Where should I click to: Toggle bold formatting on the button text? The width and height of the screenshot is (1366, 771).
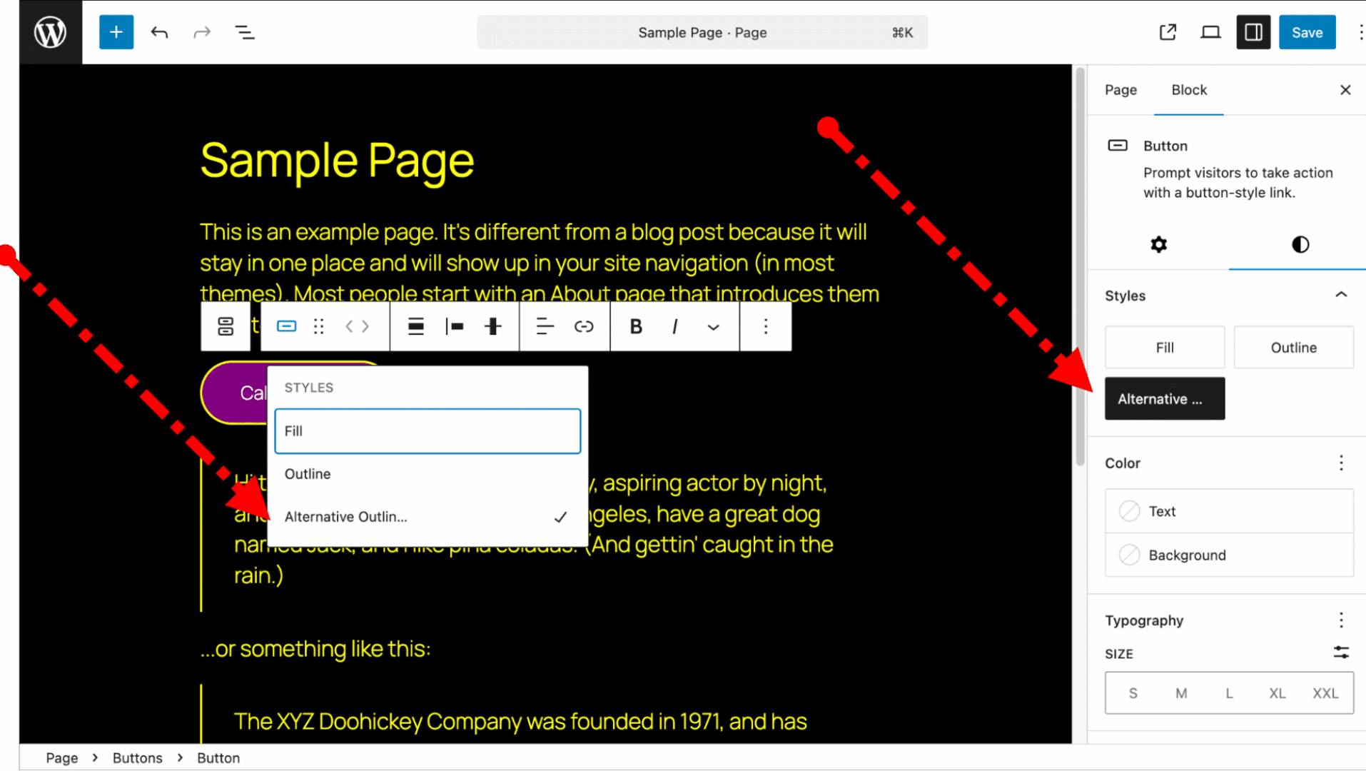635,326
